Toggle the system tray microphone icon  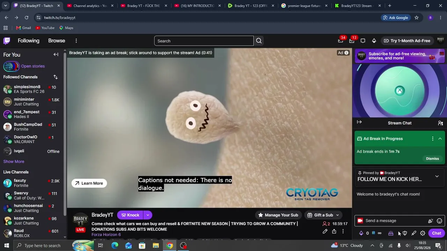pyautogui.click(x=399, y=245)
